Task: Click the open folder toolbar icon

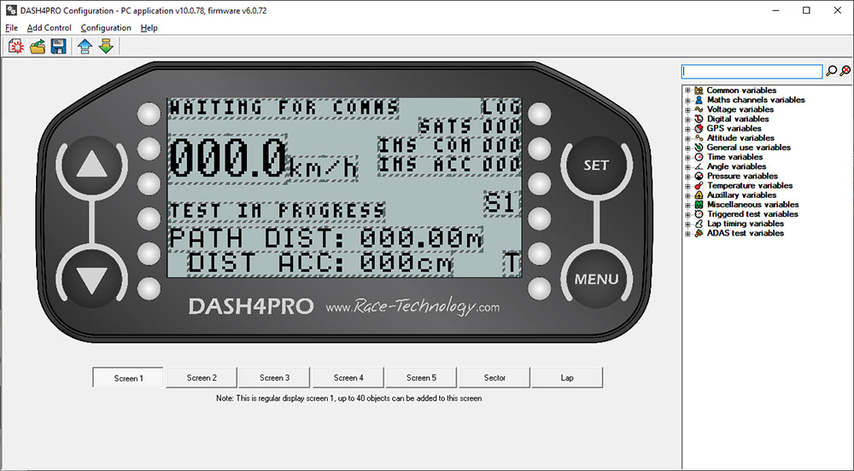Action: click(x=37, y=46)
